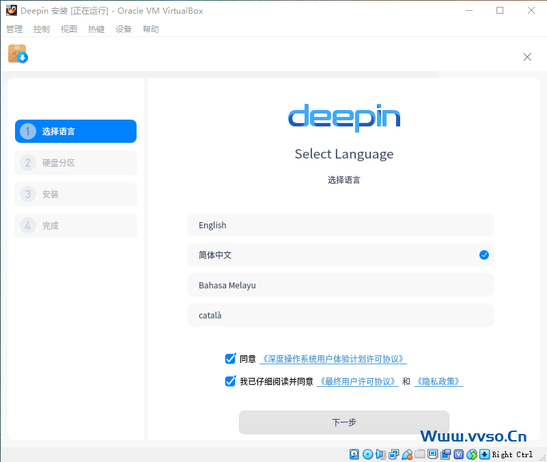This screenshot has height=462, width=547.
Task: Select català in the language list
Action: [340, 315]
